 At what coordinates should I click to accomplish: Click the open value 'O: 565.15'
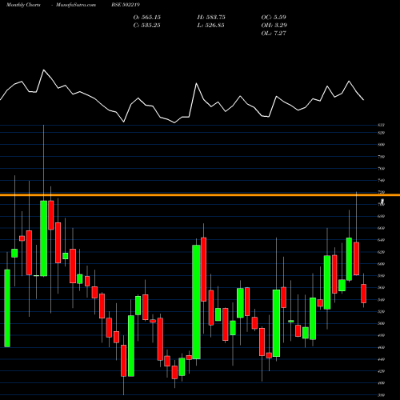point(147,18)
